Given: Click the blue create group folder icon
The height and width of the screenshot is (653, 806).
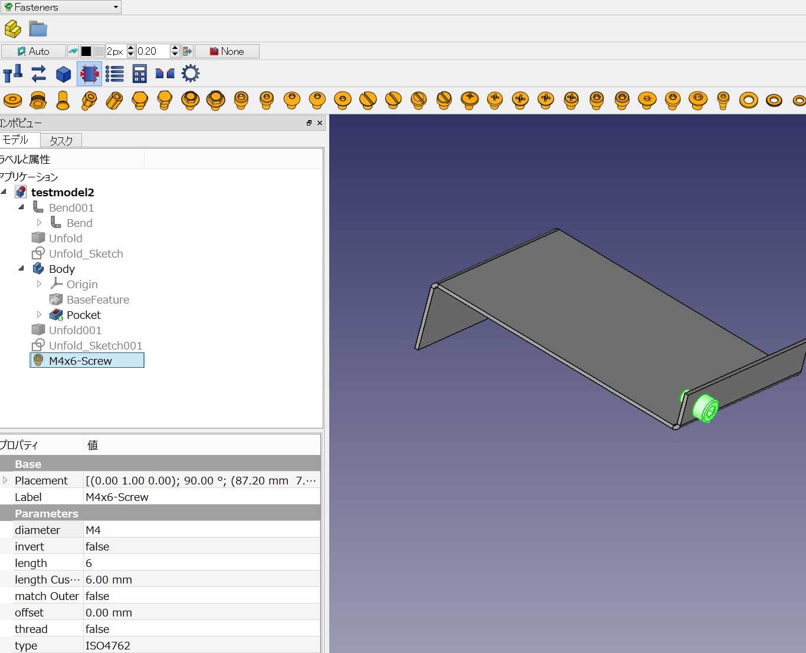Looking at the screenshot, I should [38, 29].
